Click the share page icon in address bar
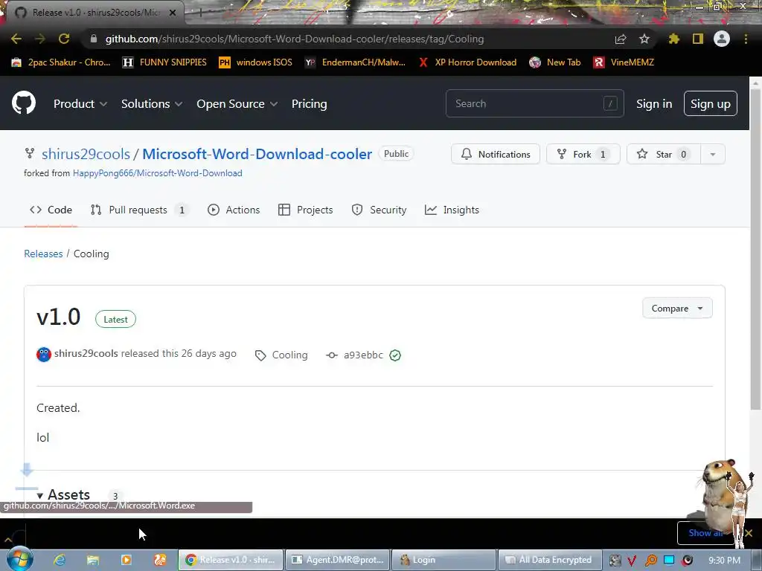This screenshot has height=571, width=762. pos(621,39)
